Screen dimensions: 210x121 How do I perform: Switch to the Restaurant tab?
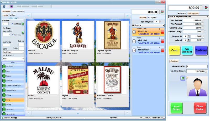(x=6, y=11)
